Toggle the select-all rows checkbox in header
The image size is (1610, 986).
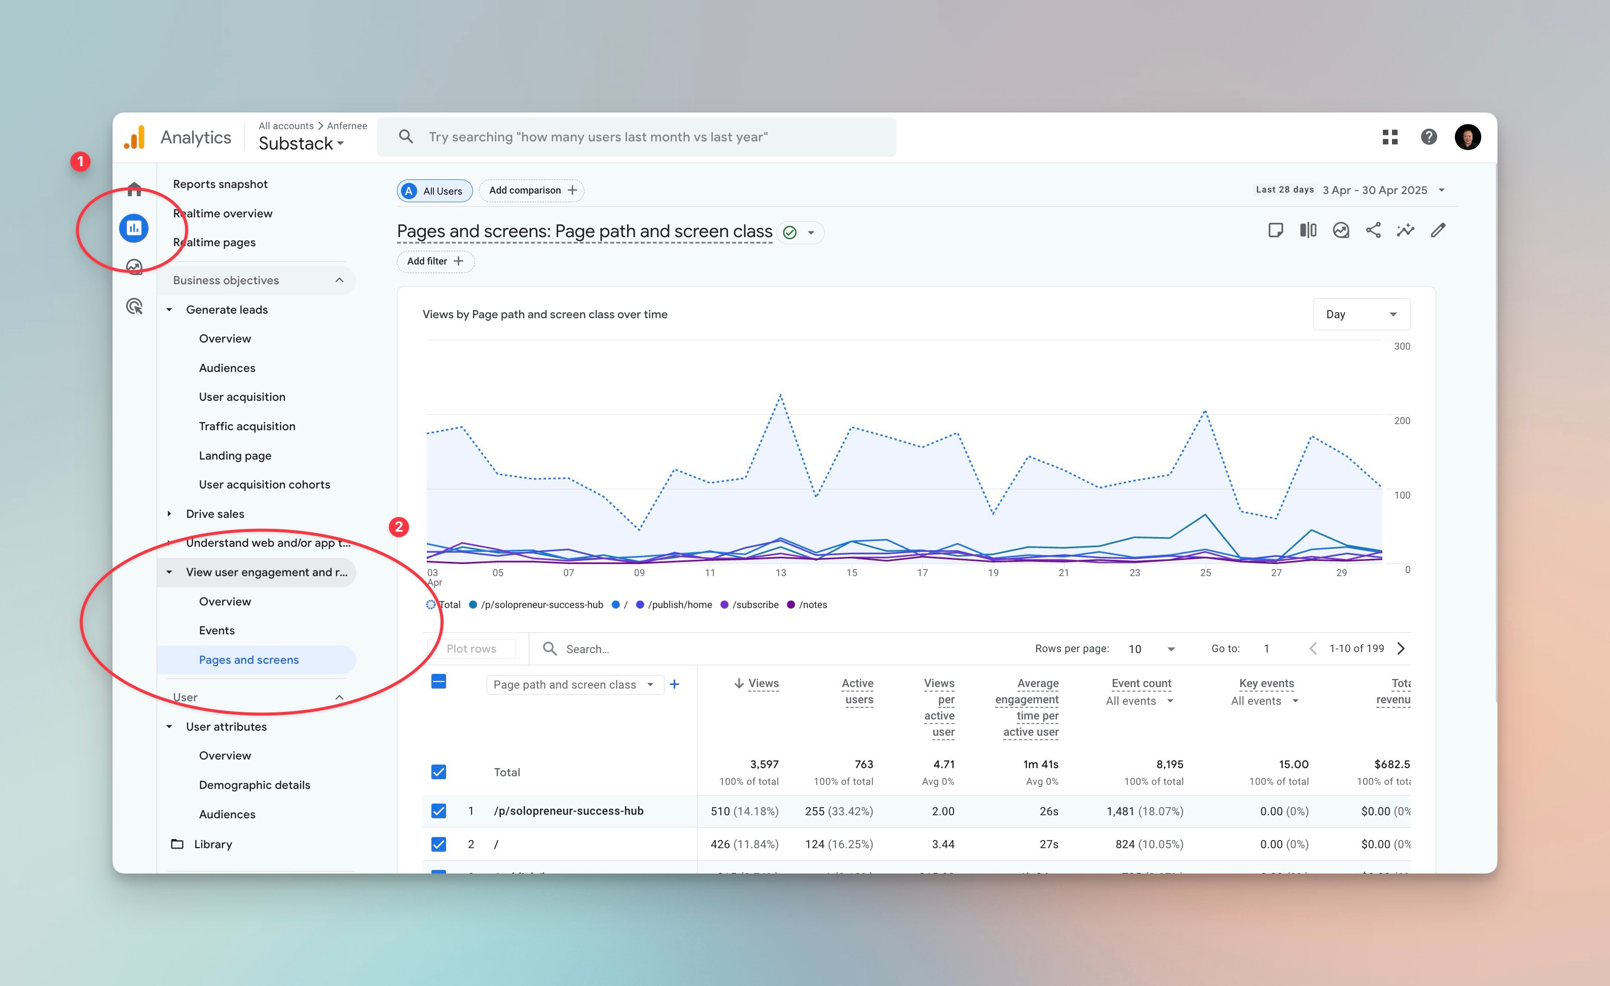click(438, 681)
